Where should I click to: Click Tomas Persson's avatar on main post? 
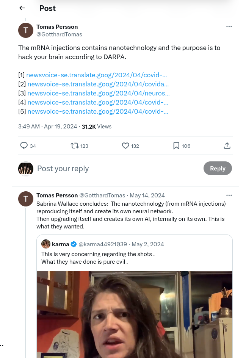[26, 30]
